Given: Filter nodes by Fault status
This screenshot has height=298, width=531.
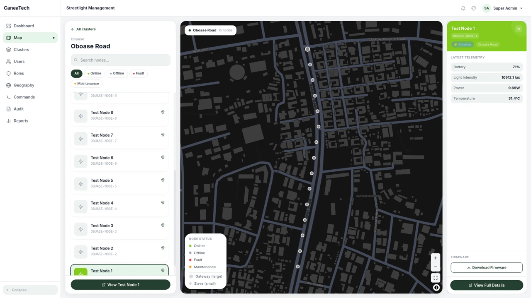Looking at the screenshot, I should 139,73.
